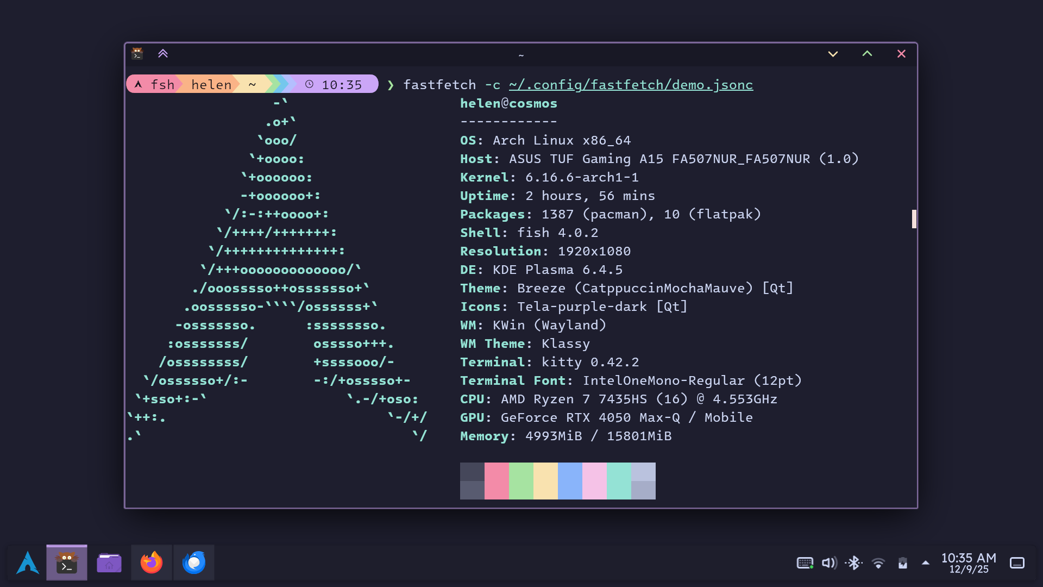Screen dimensions: 1043x587
Task: Open the Arch Linux application launcher
Action: coord(27,563)
